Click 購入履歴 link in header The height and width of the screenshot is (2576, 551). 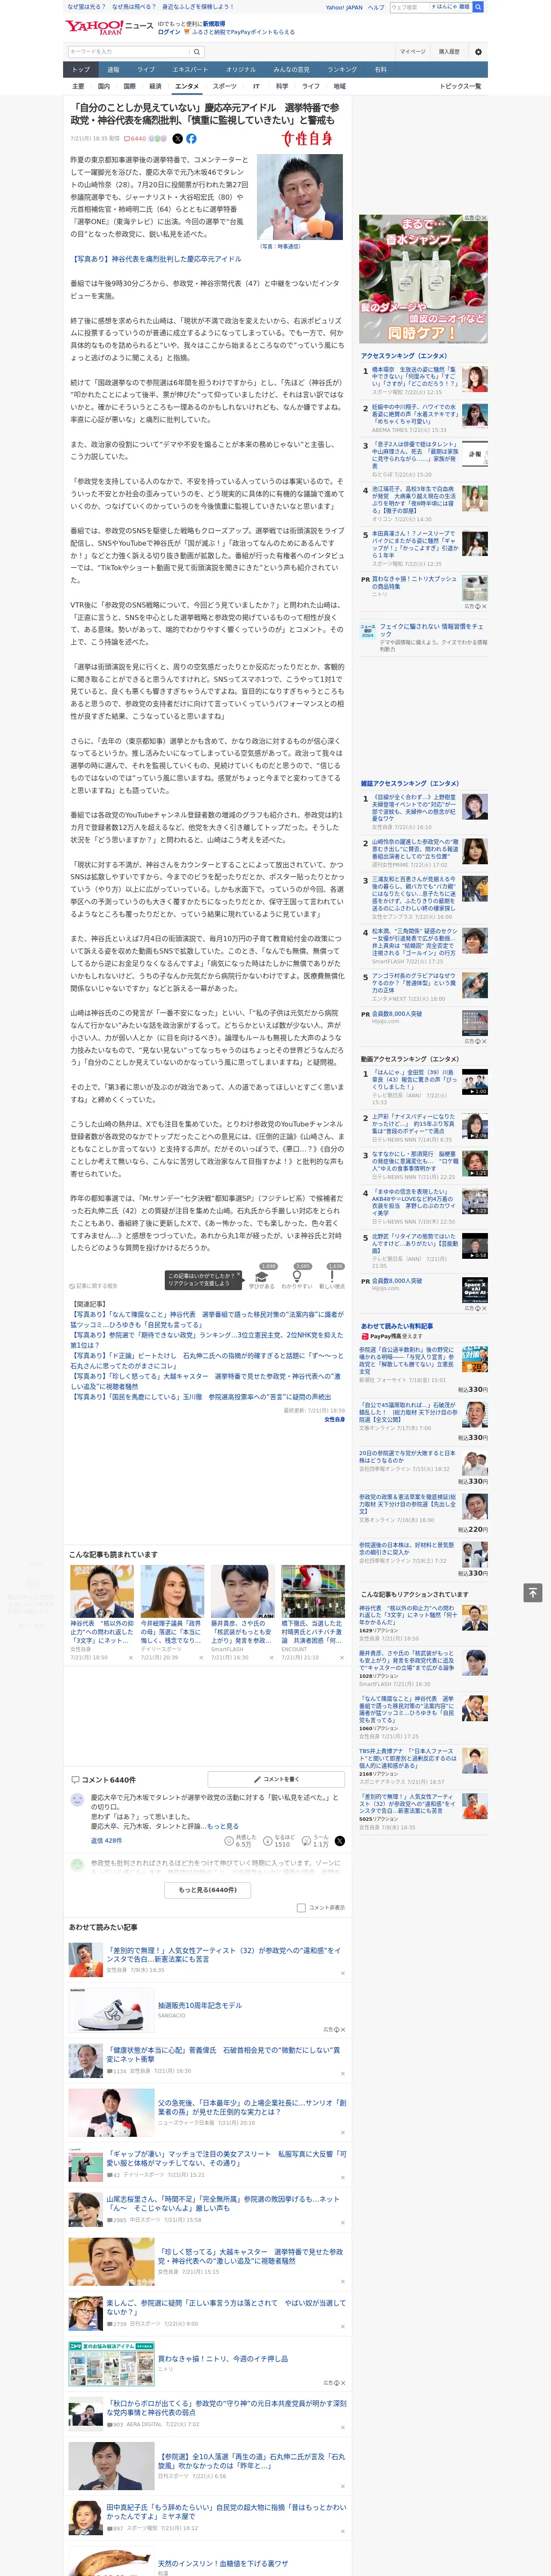pos(449,51)
